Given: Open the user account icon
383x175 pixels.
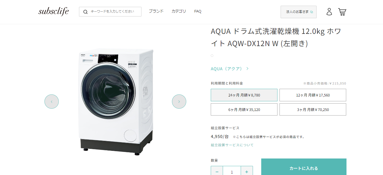Looking at the screenshot, I should pyautogui.click(x=329, y=12).
